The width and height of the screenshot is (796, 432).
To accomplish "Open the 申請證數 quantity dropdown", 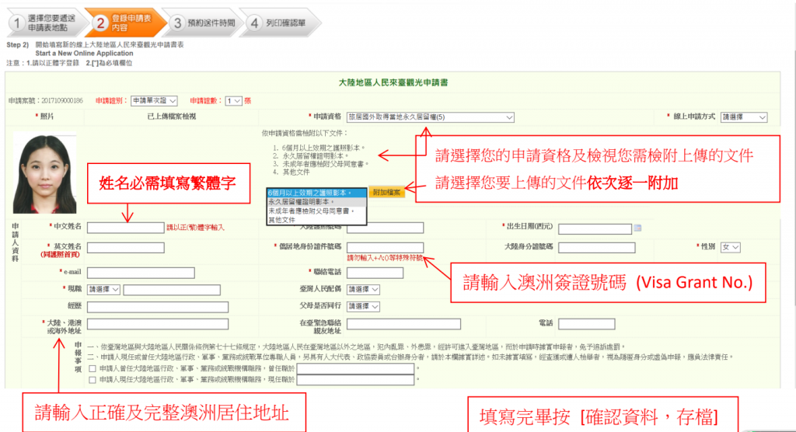I will [x=233, y=101].
